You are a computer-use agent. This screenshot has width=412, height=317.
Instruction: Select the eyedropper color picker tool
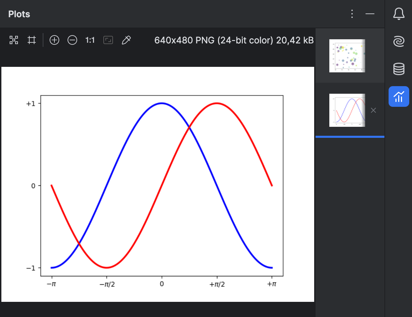tap(126, 40)
